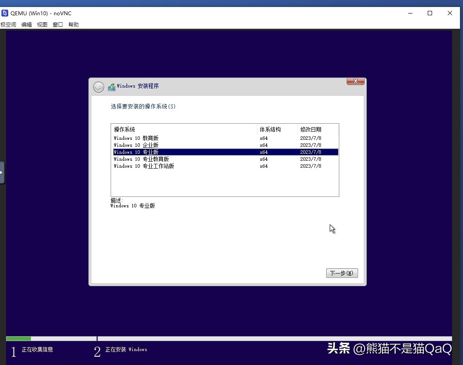
Task: Click step 2 正在安装 Windows label
Action: [x=126, y=349]
